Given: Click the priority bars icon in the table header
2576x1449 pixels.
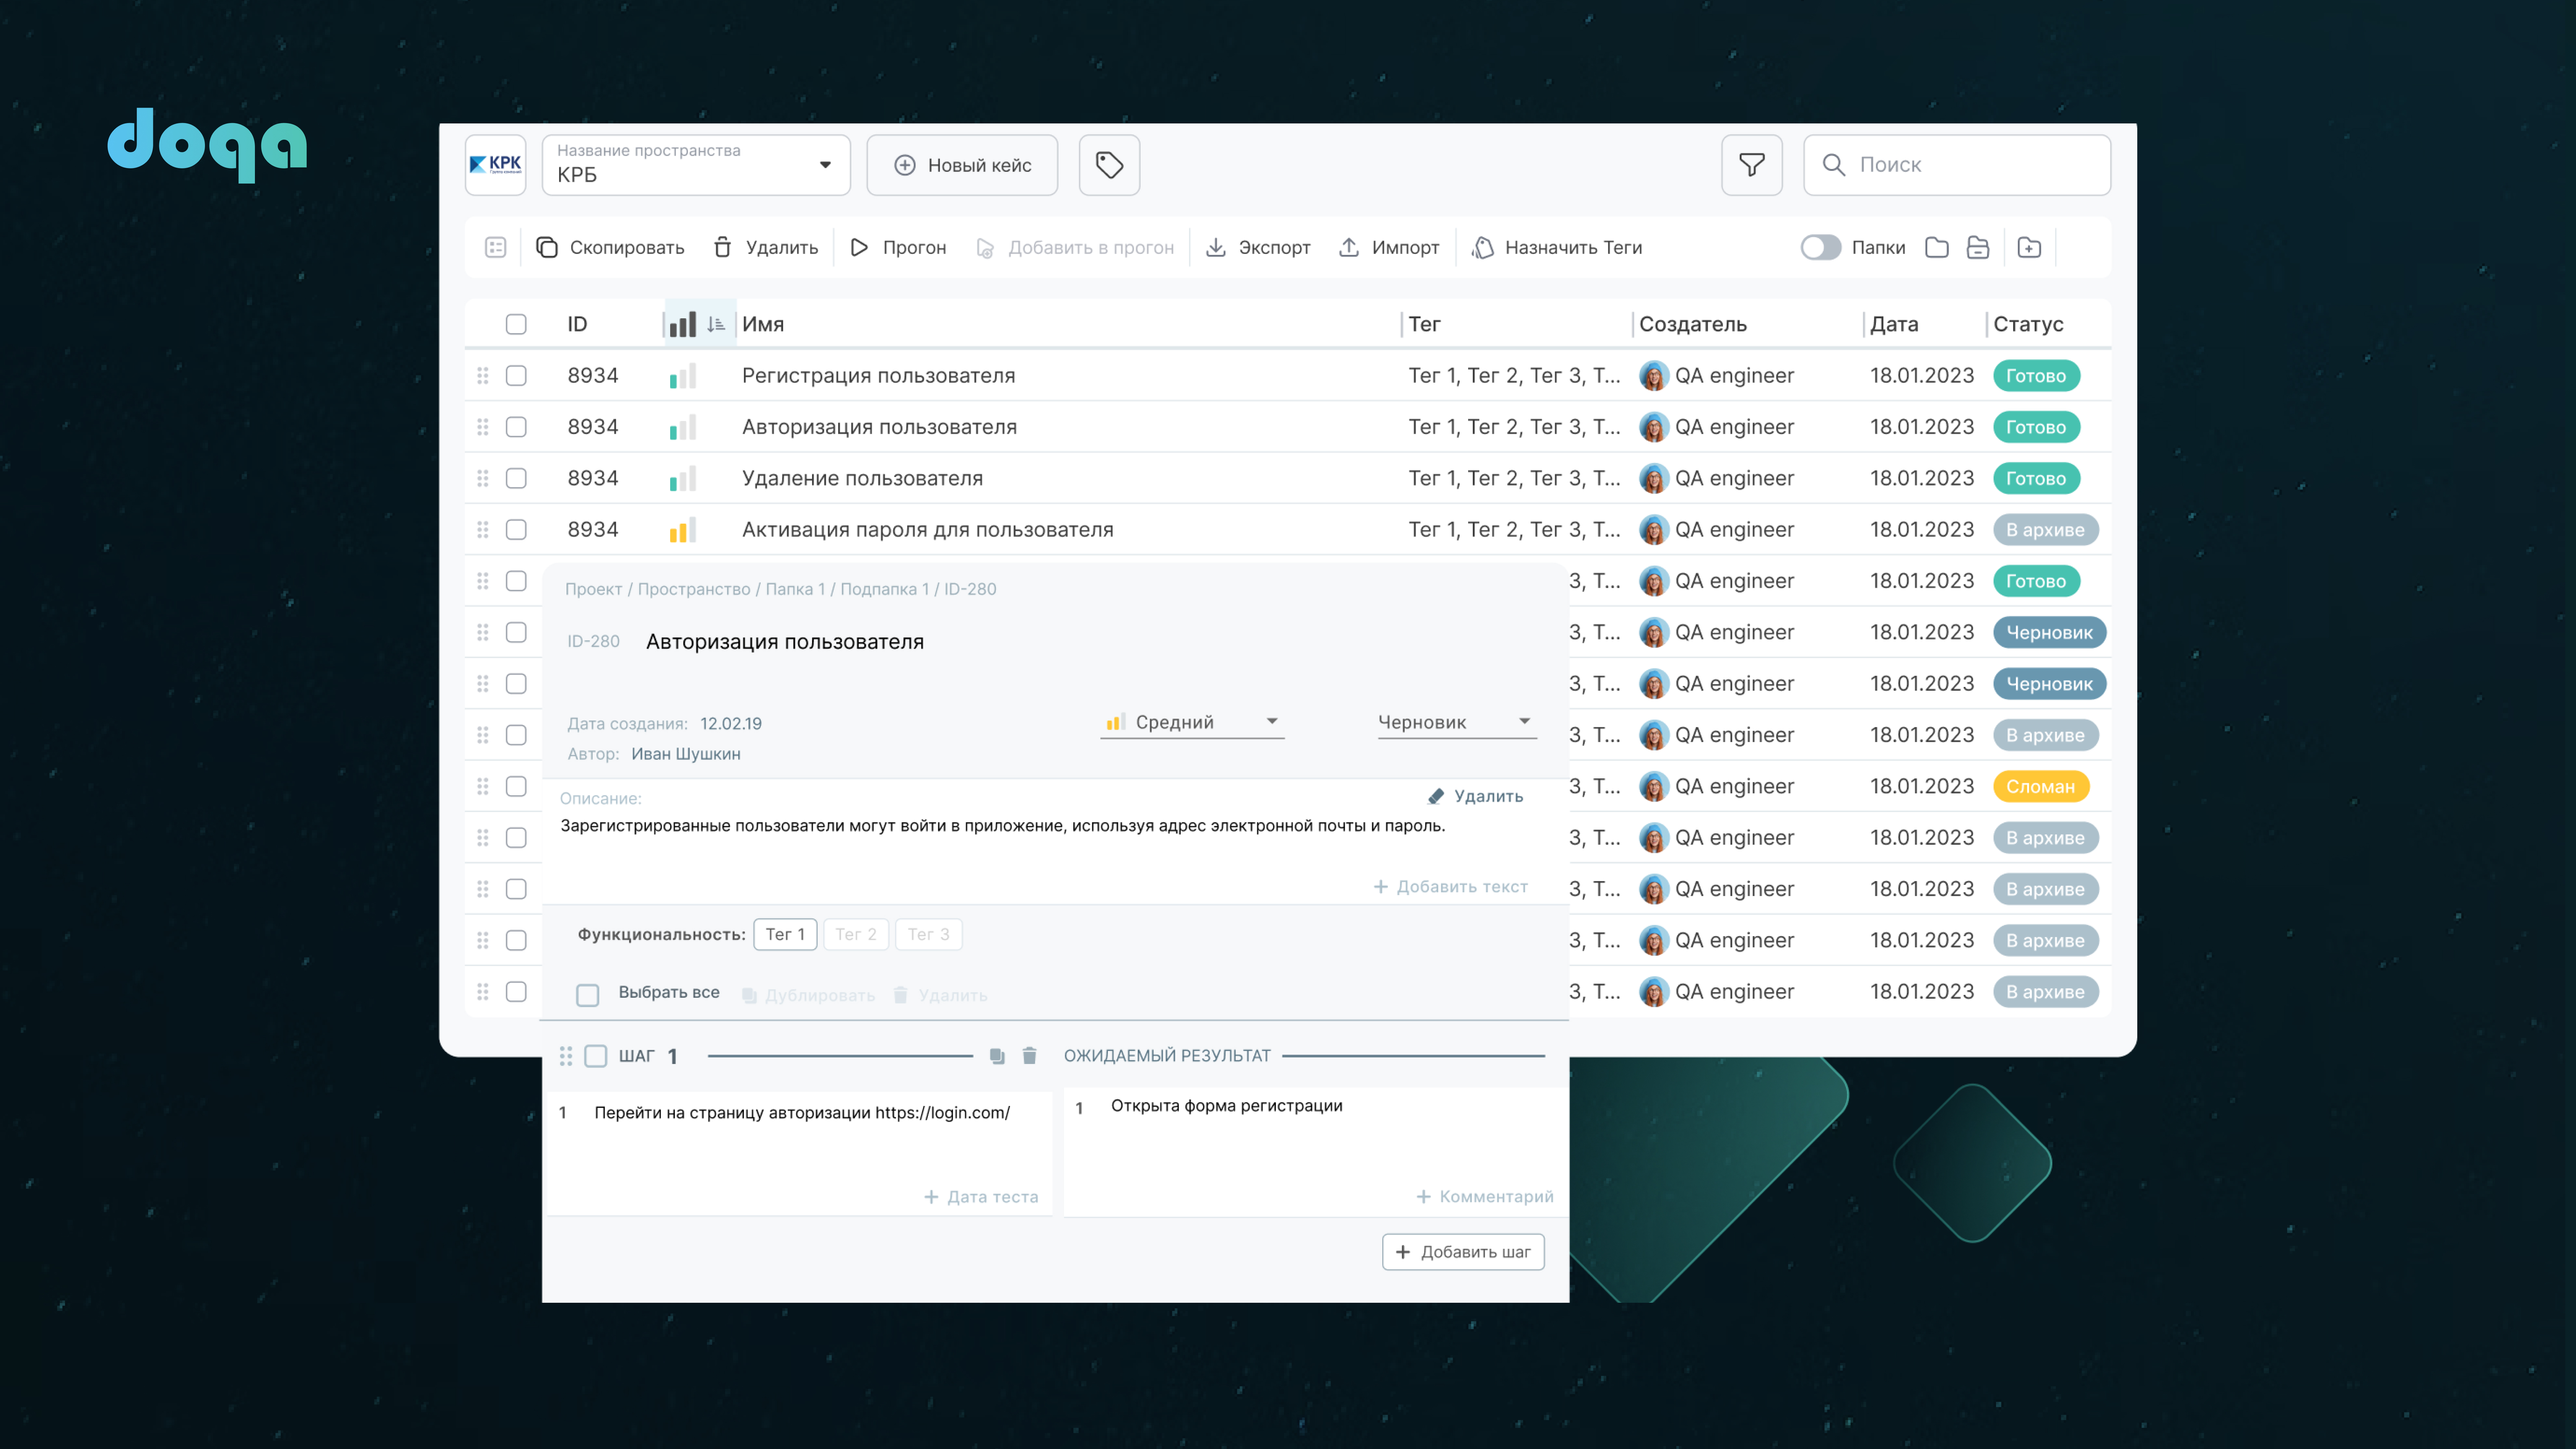Looking at the screenshot, I should tap(683, 324).
